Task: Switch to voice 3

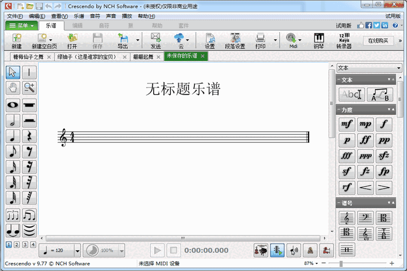Action: click(25, 245)
